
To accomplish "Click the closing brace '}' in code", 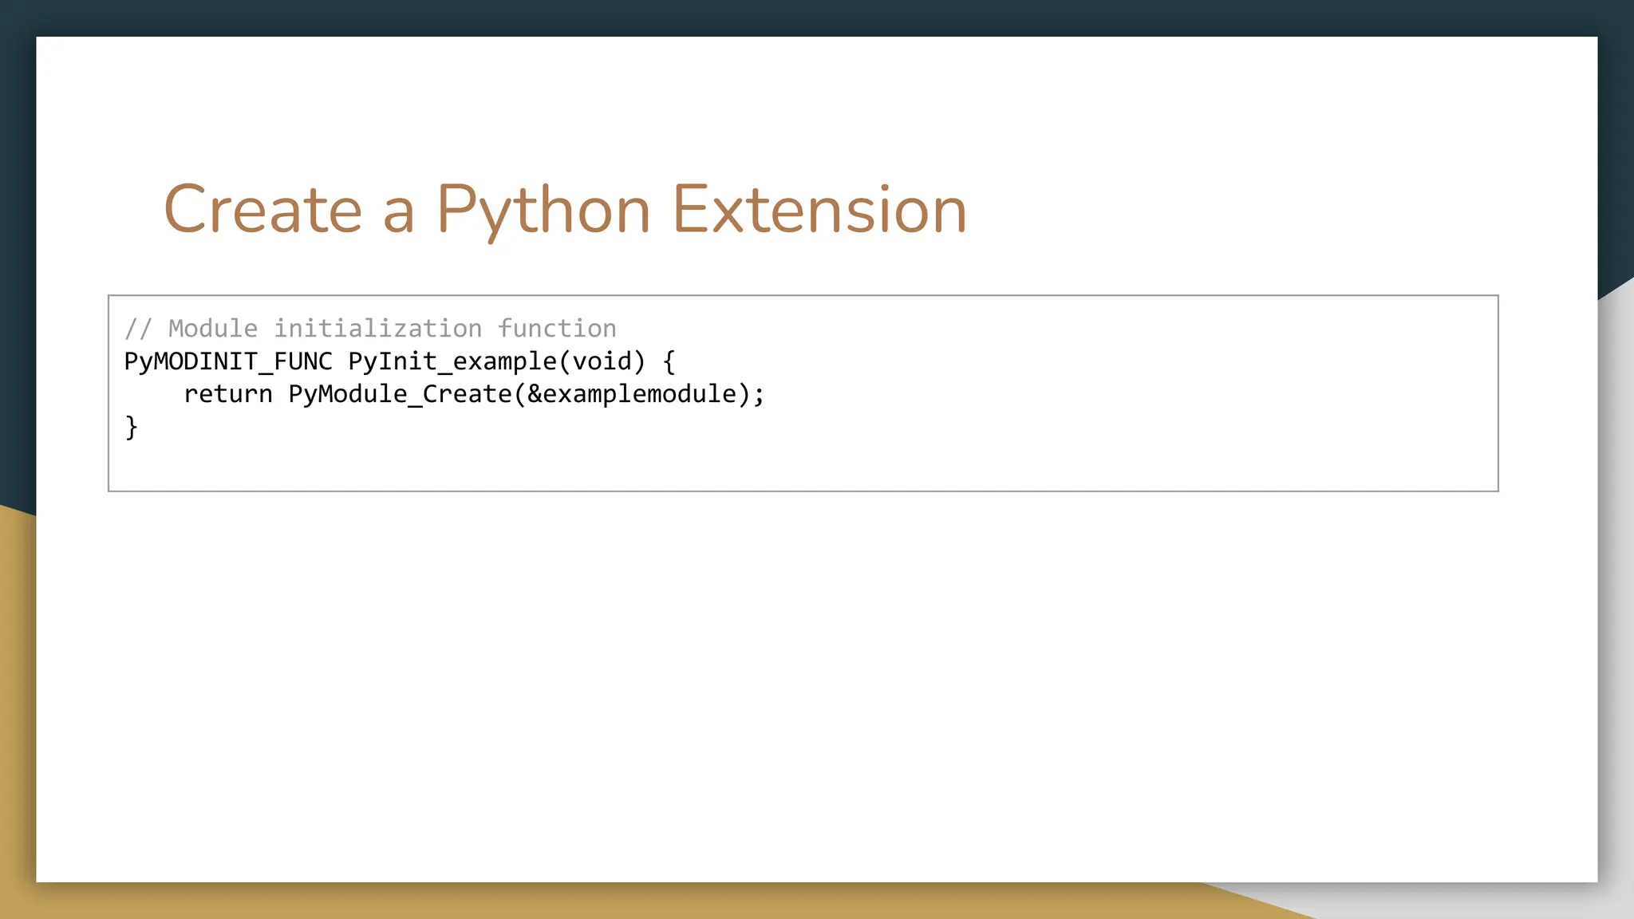I will 132,427.
